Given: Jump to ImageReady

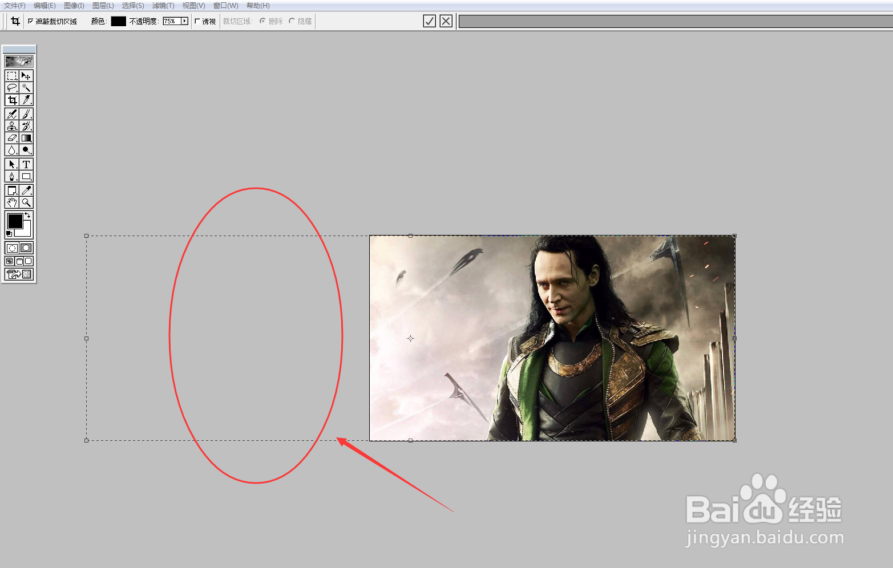Looking at the screenshot, I should point(19,274).
